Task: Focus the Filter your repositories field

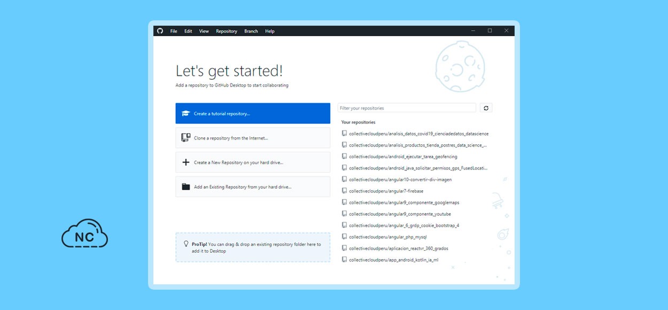Action: click(407, 108)
